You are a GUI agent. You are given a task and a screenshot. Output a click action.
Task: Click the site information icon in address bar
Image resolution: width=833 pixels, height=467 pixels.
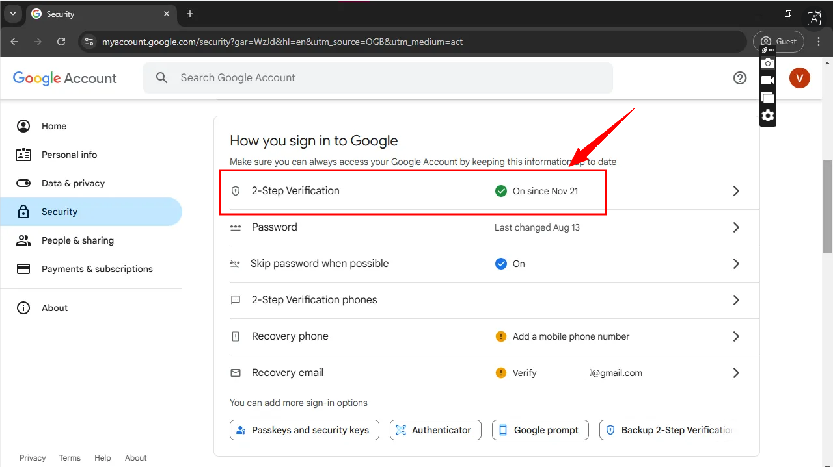coord(90,42)
